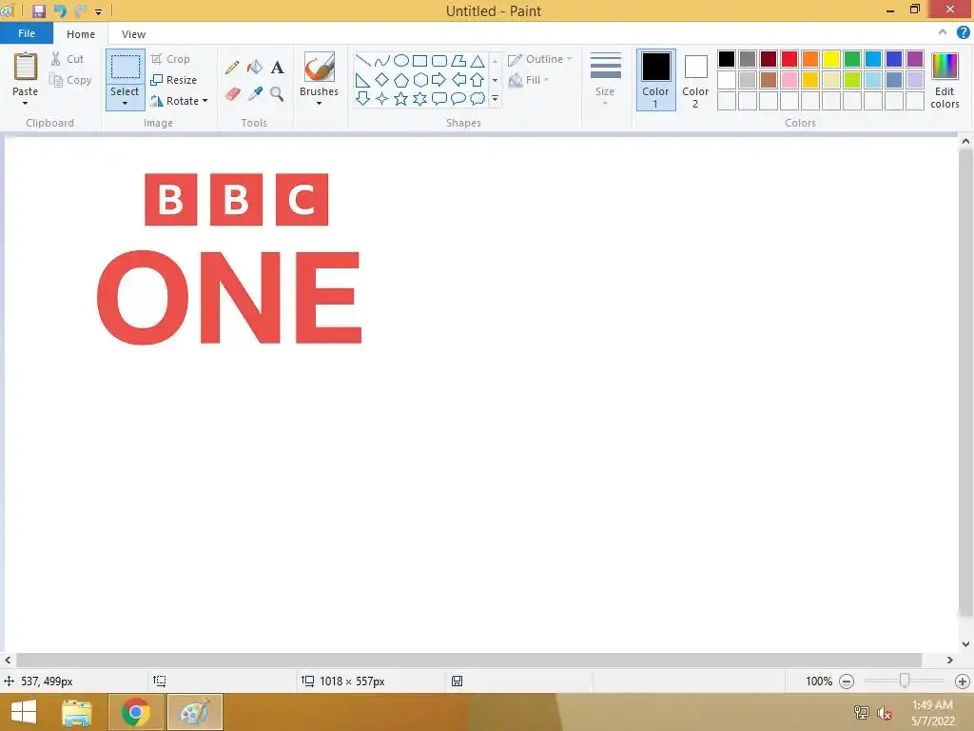This screenshot has height=731, width=974.
Task: Click the Undo icon in title bar
Action: 60,10
